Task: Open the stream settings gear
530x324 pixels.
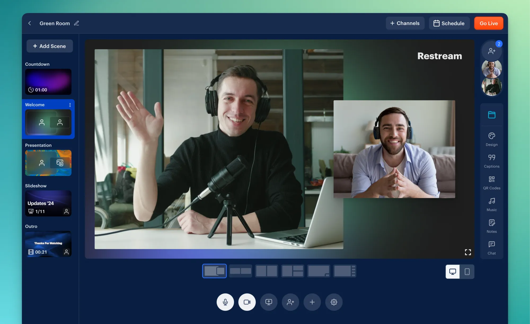Action: [334, 302]
